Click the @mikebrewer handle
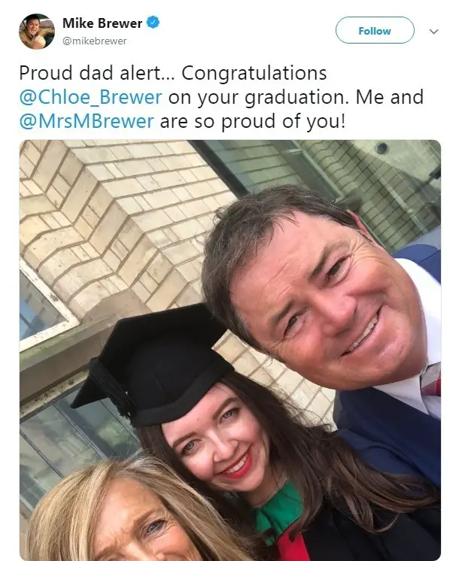This screenshot has width=462, height=561. pyautogui.click(x=95, y=41)
